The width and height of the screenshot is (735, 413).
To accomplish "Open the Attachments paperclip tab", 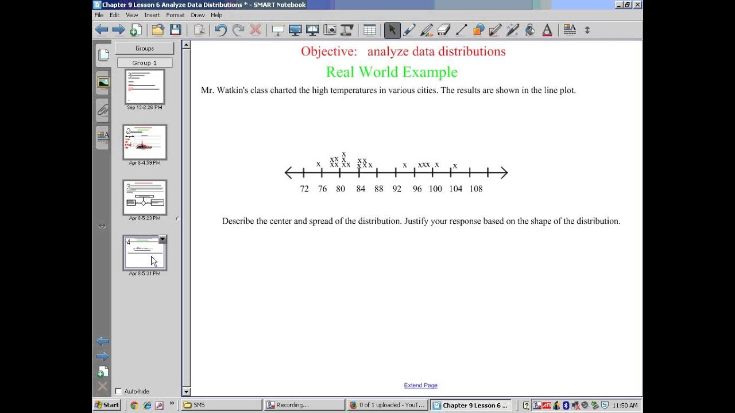I will 103,110.
